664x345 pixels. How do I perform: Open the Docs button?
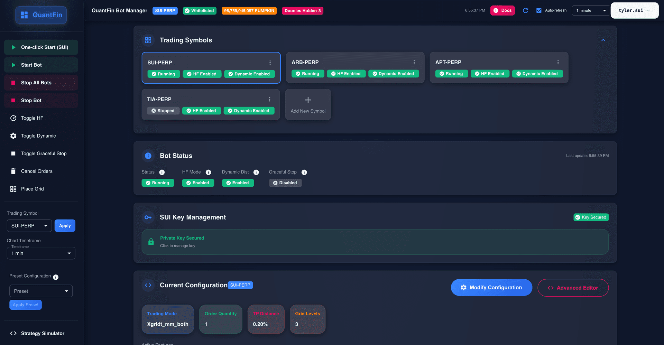pos(502,10)
